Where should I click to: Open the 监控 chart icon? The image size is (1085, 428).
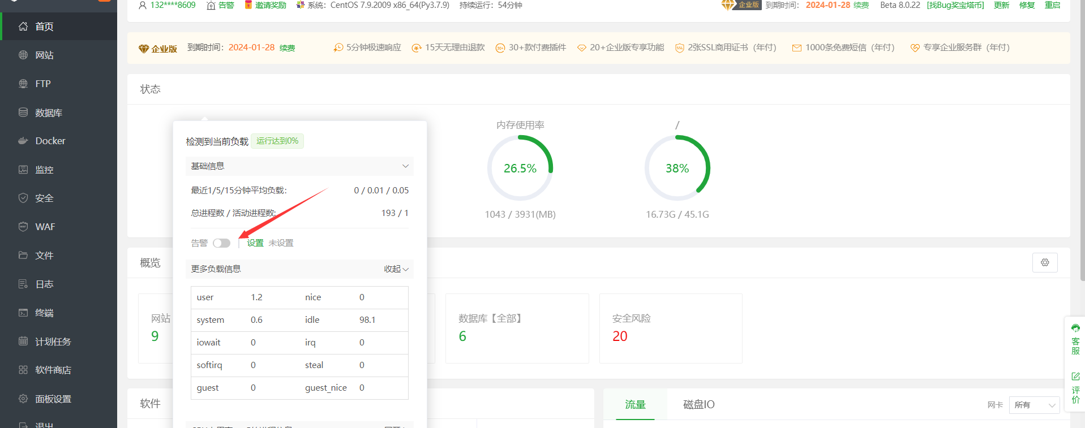[x=23, y=170]
